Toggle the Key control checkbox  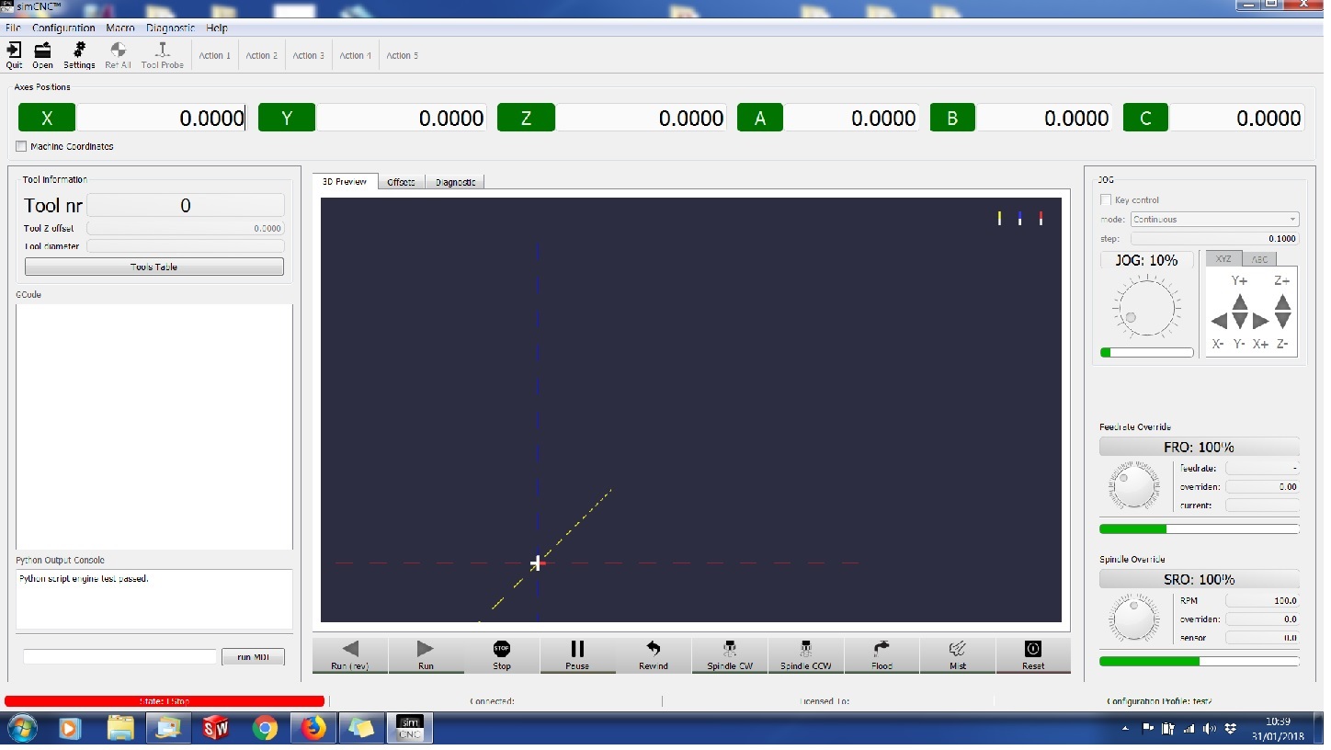click(1106, 200)
